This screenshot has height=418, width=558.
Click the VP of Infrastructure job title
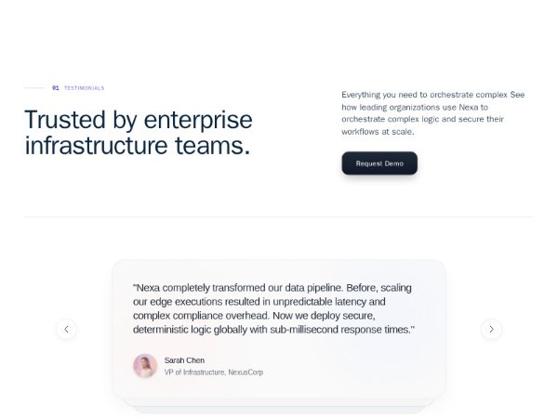click(x=193, y=372)
